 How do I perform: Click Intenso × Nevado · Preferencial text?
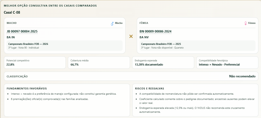coord(219,65)
